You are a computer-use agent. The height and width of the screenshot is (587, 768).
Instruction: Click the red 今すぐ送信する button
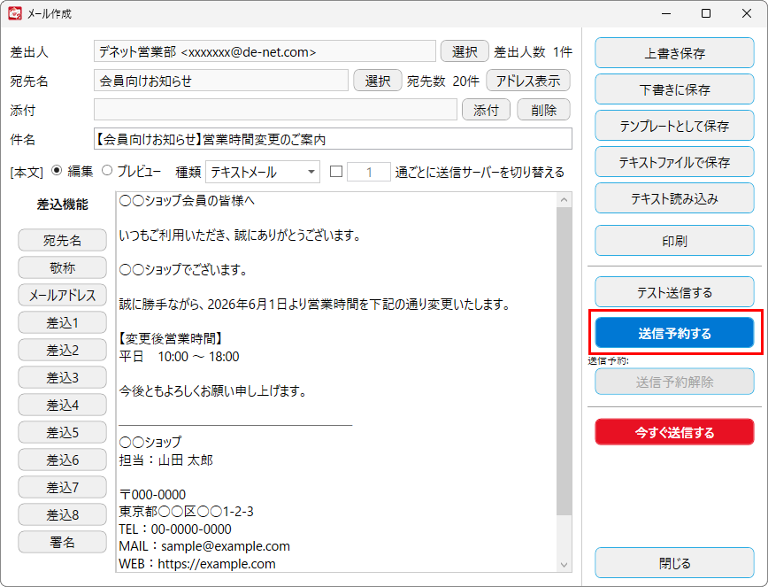[x=674, y=432]
